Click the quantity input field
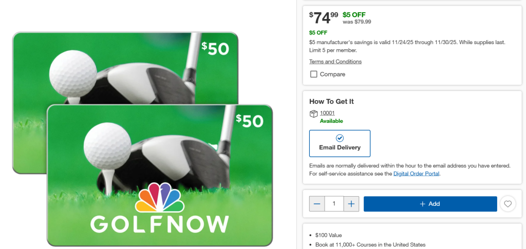This screenshot has width=526, height=249. pos(334,204)
